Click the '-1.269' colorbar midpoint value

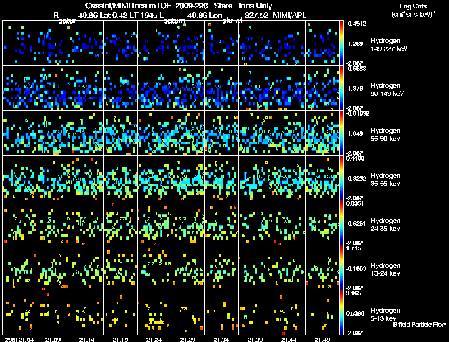[355, 44]
